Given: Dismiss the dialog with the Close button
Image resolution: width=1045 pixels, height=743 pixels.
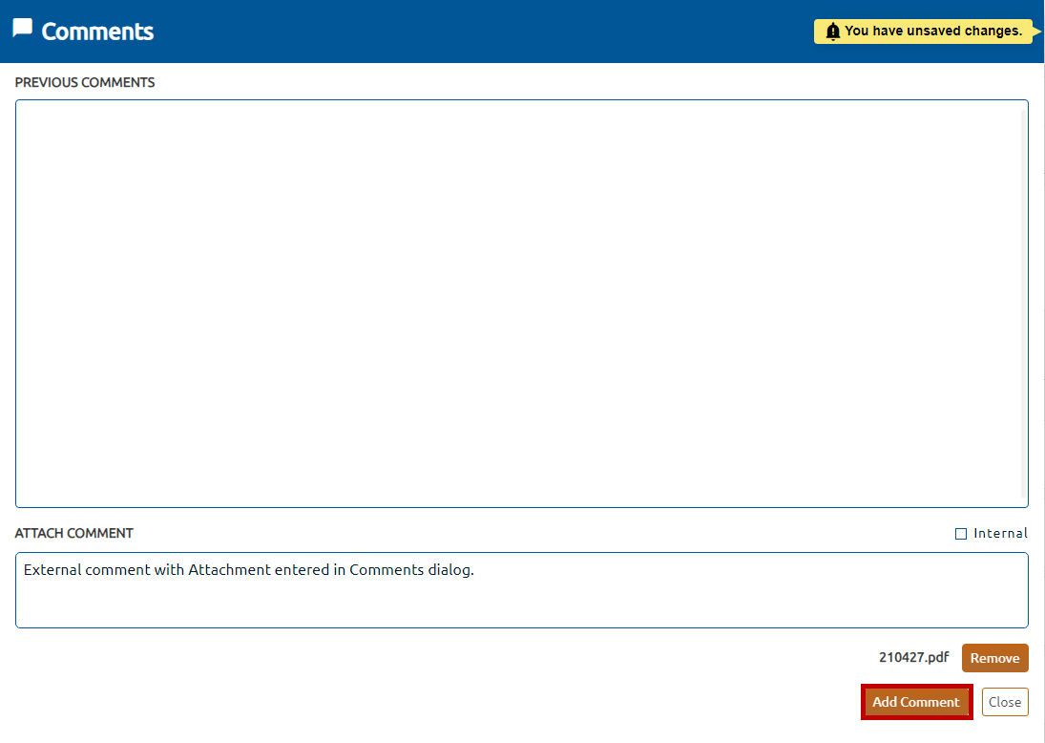Looking at the screenshot, I should pos(1005,702).
